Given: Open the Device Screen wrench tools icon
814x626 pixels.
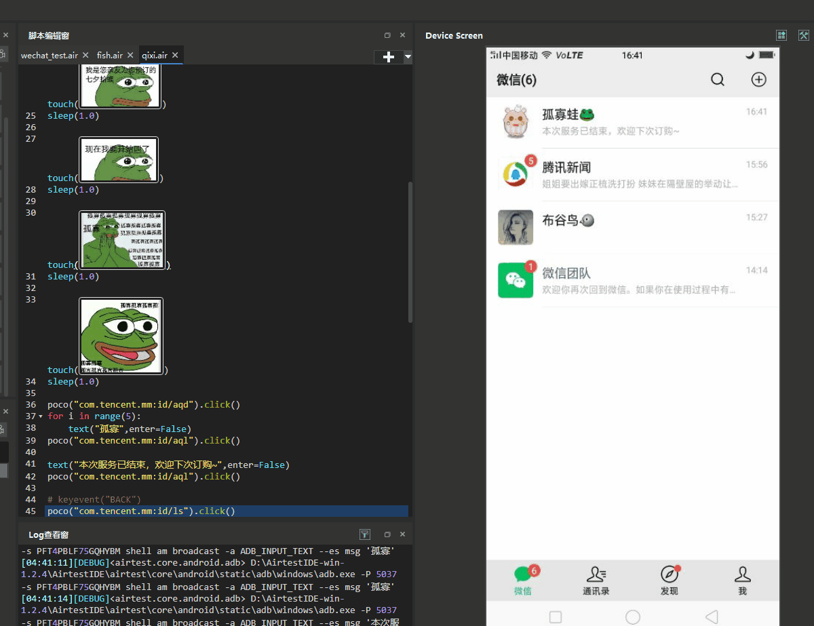Looking at the screenshot, I should (x=804, y=35).
